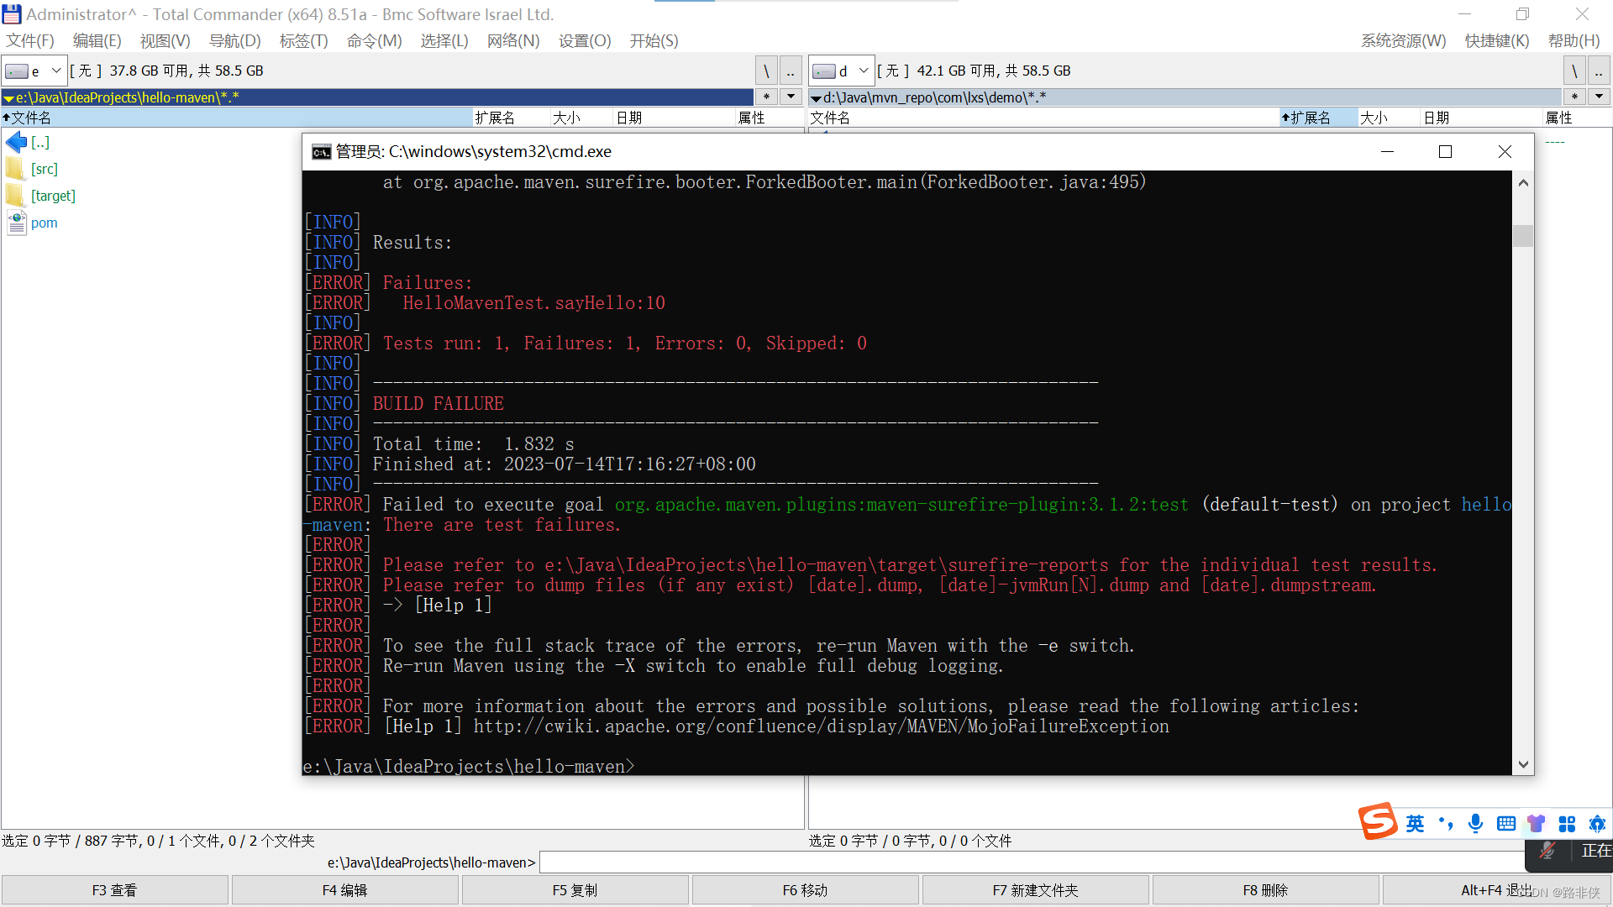The image size is (1613, 907).
Task: Click the F4 编辑 button
Action: (345, 890)
